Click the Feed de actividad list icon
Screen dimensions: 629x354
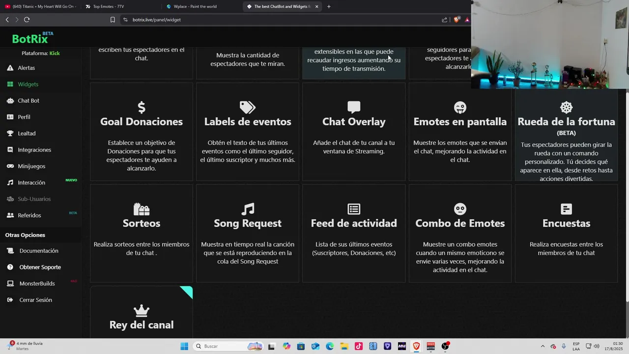(354, 209)
